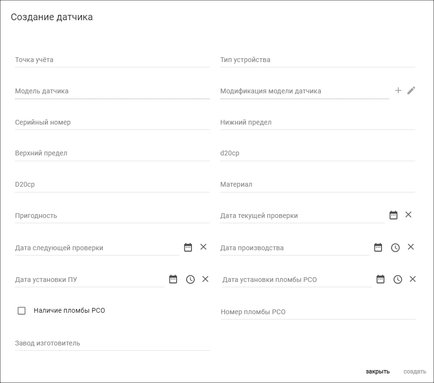
Task: Open the Пригодность selector
Action: coord(112,216)
